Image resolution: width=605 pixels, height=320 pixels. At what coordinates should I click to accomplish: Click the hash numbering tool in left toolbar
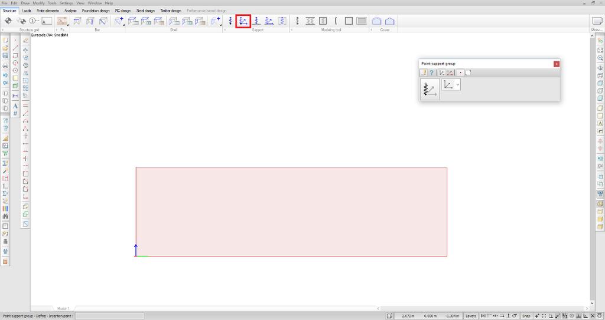[x=15, y=113]
